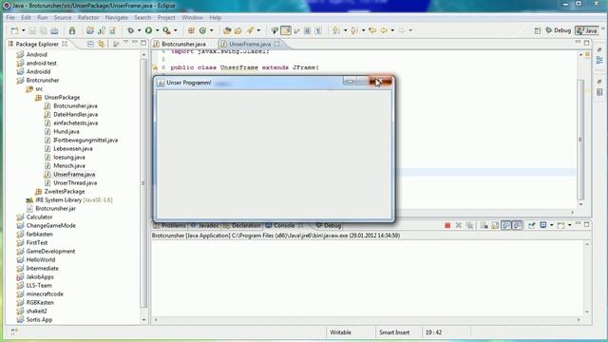Image resolution: width=608 pixels, height=342 pixels.
Task: Open the dropdown arrow beside the Run icon
Action: coord(157,30)
